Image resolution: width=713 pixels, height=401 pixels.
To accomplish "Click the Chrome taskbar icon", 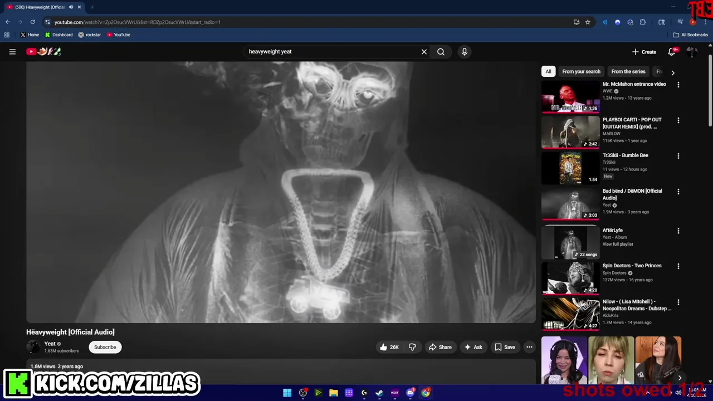I will pos(426,393).
